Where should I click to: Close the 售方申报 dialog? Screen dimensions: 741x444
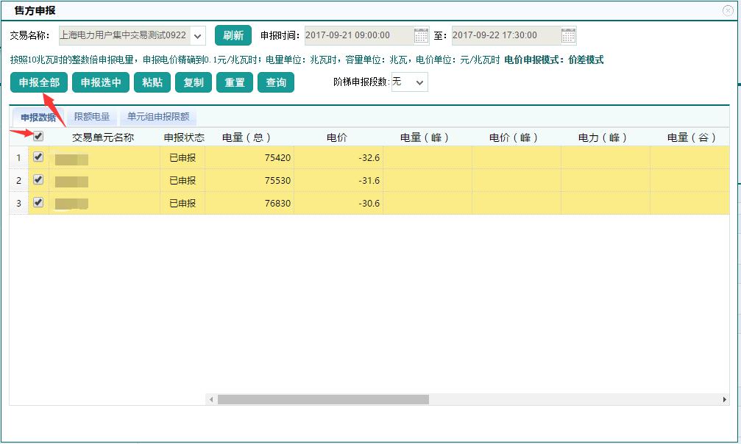(728, 10)
